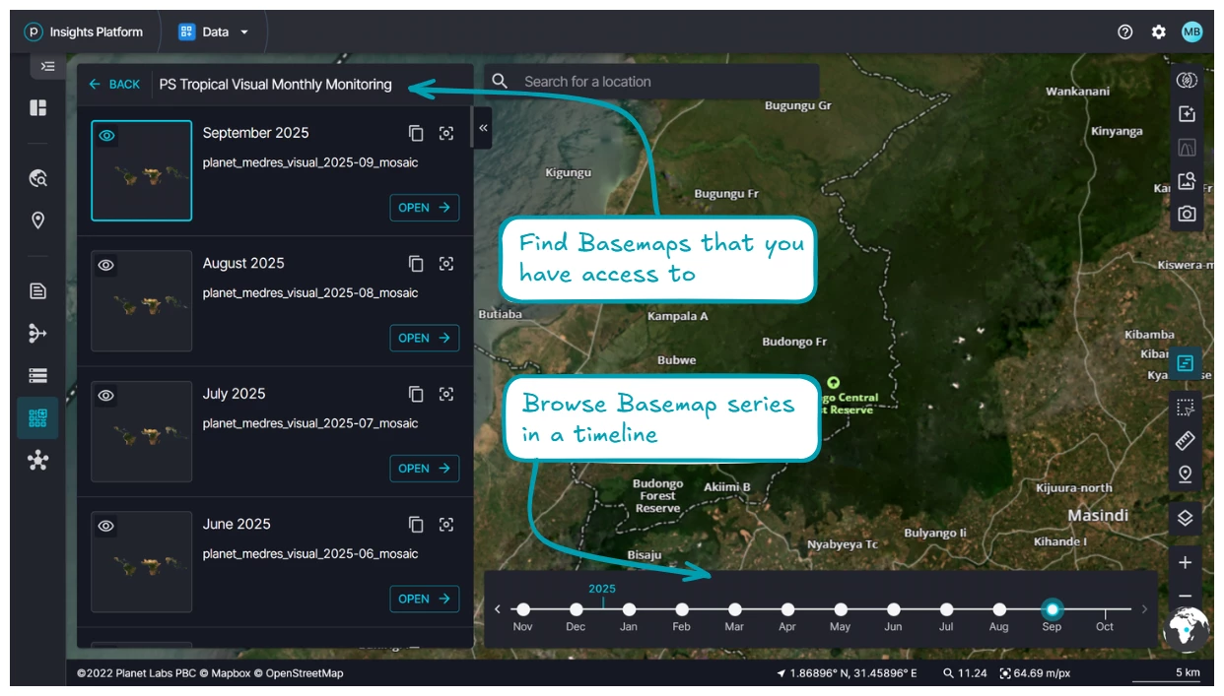Image resolution: width=1224 pixels, height=696 pixels.
Task: Toggle the highlighted notes panel icon on map
Action: pyautogui.click(x=1186, y=363)
